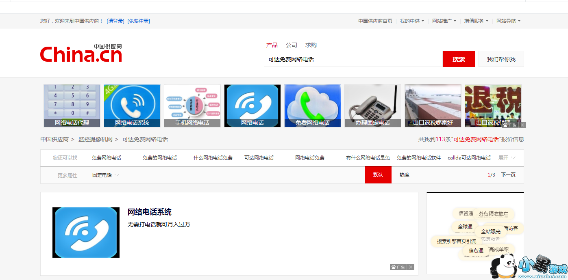Click the 免费注册 link
Image resolution: width=568 pixels, height=280 pixels.
pyautogui.click(x=139, y=21)
